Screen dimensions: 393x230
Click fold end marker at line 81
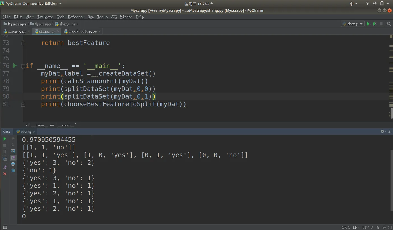(23, 104)
